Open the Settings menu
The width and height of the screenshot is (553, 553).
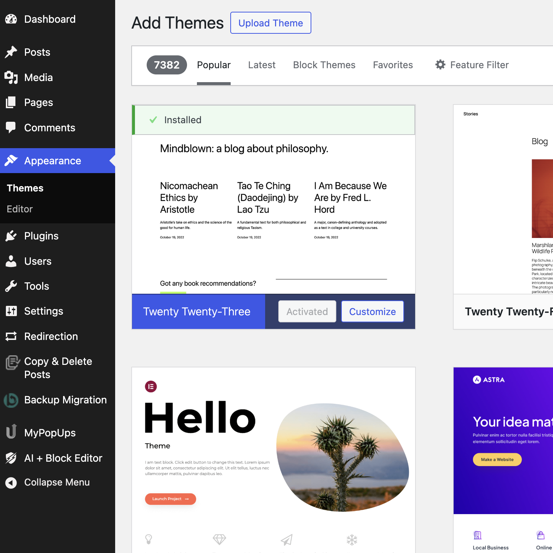click(x=58, y=311)
